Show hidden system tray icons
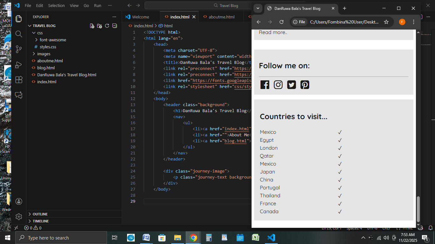Screen dimensions: 435x244 [x=363, y=238]
